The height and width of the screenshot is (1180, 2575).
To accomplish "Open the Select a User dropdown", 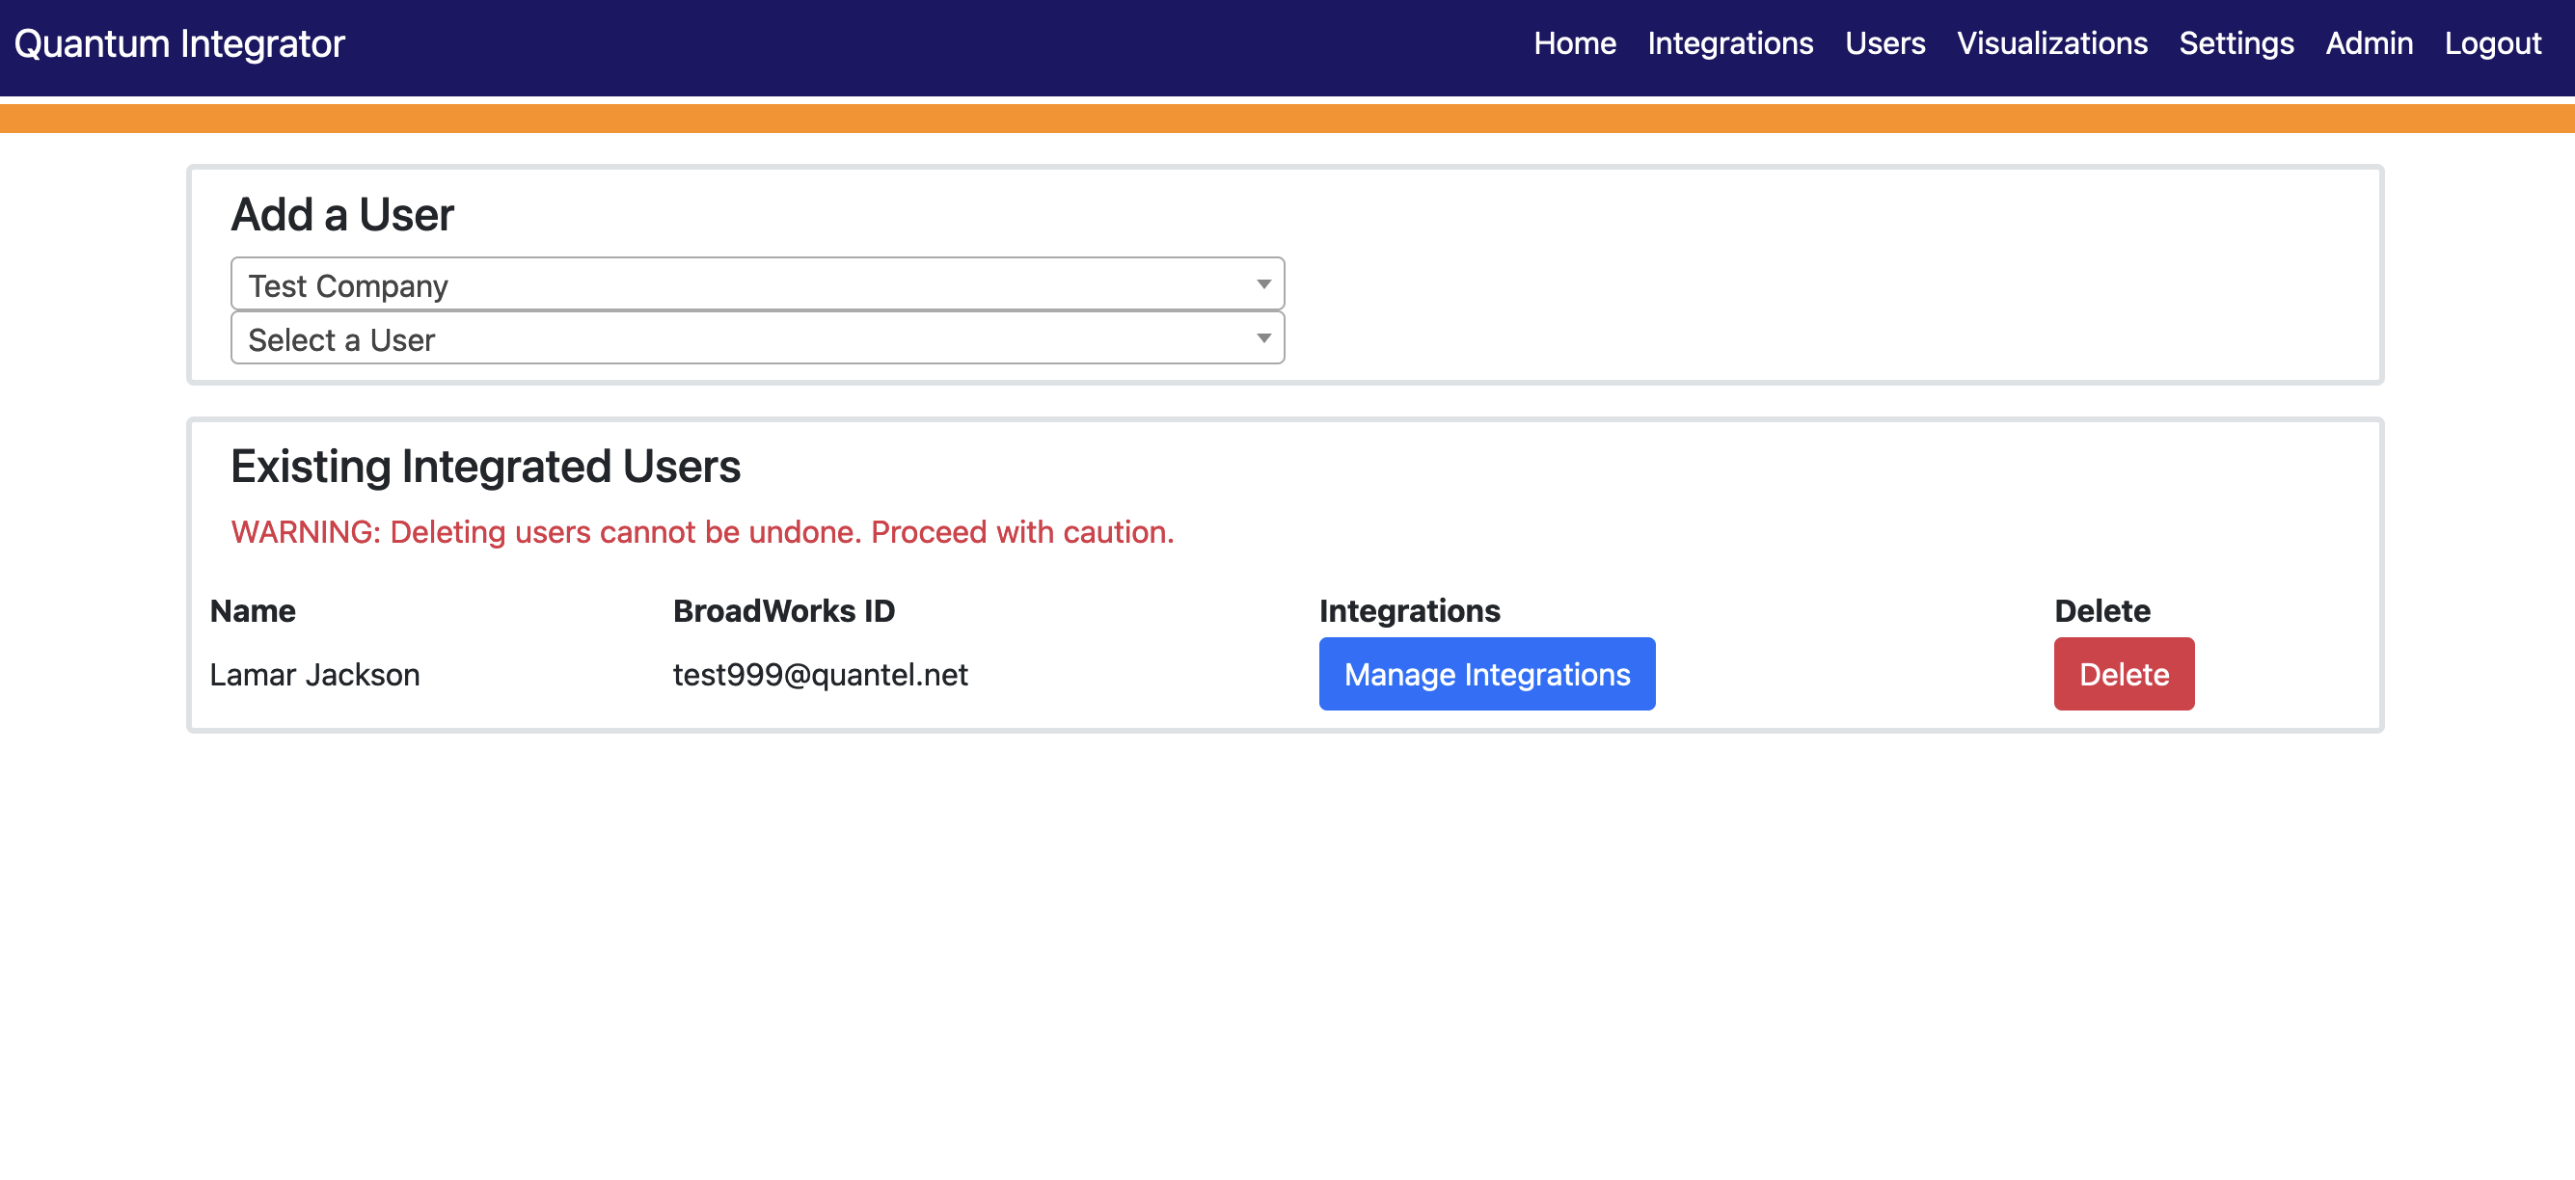I will (x=757, y=338).
